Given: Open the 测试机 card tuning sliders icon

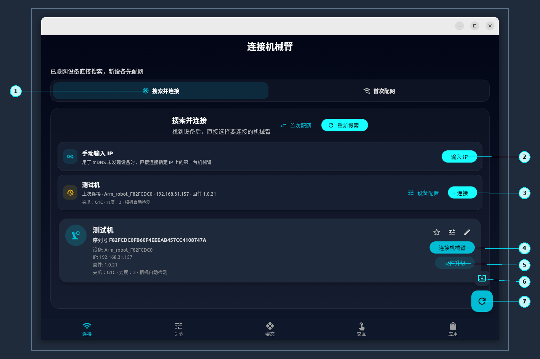Looking at the screenshot, I should click(x=452, y=232).
